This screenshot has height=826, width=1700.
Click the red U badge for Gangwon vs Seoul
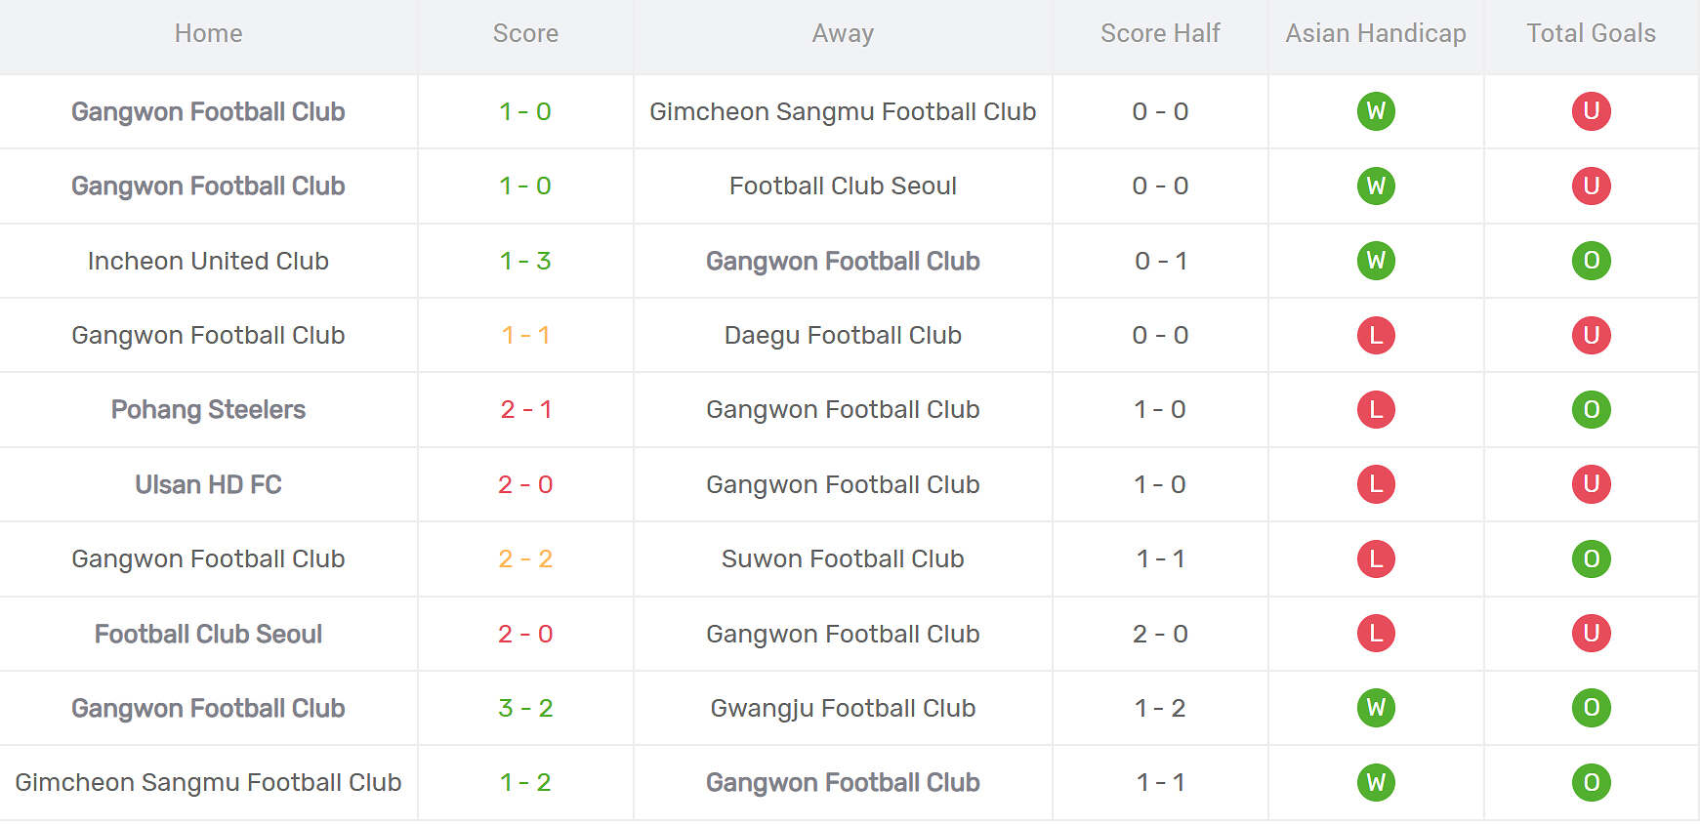1591,186
